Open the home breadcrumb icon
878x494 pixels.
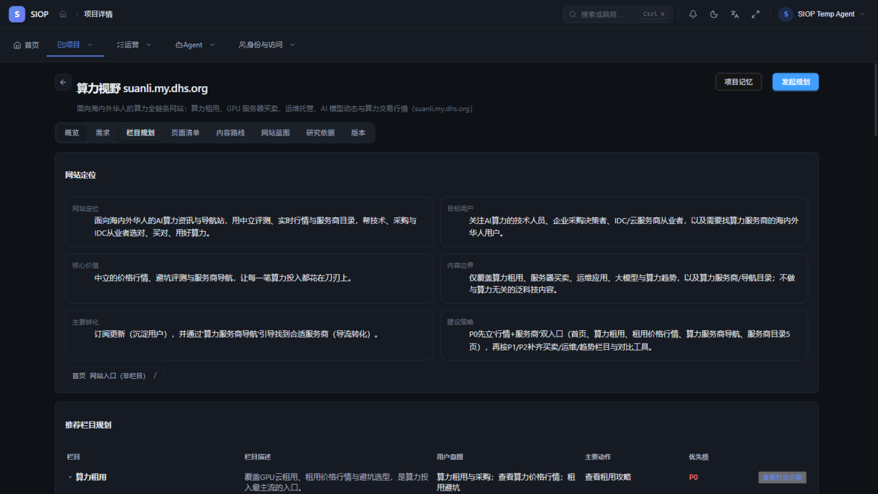pos(63,14)
